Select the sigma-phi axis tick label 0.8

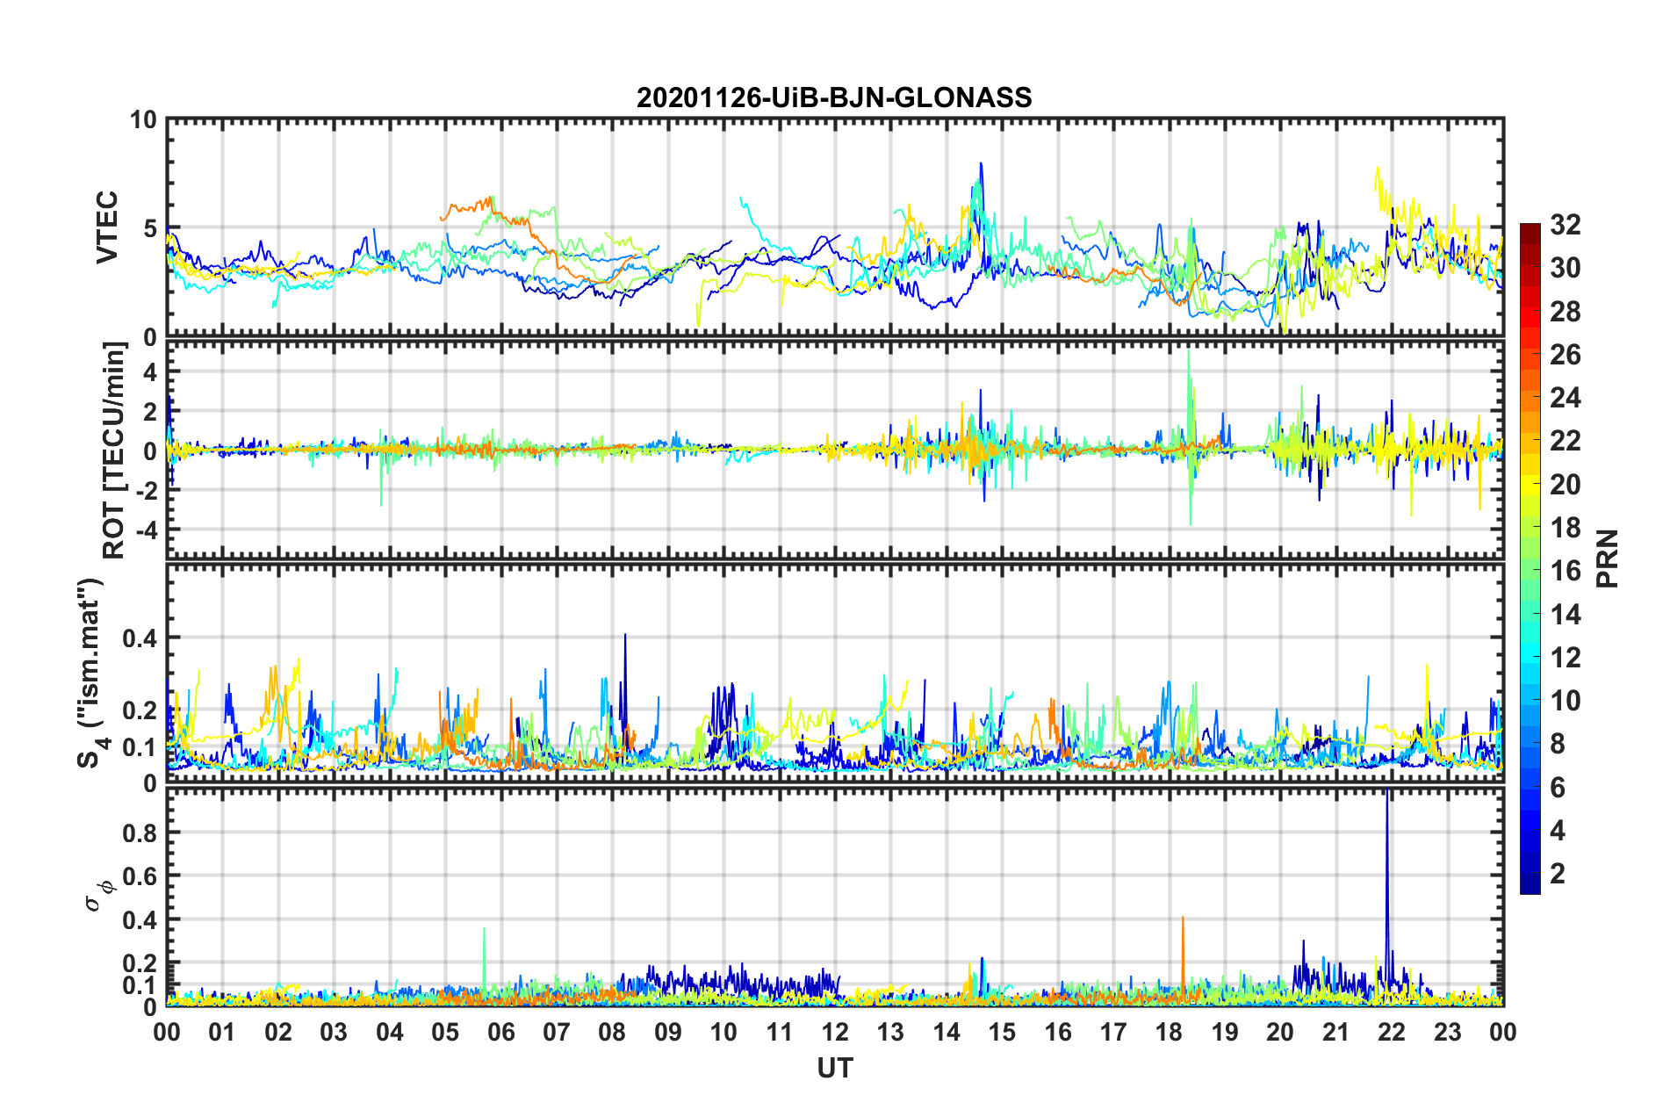[x=140, y=832]
